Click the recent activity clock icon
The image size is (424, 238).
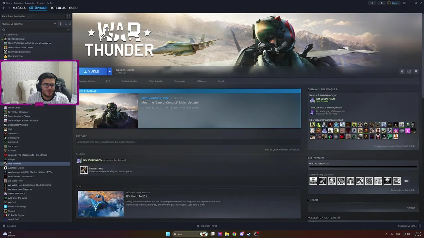(66, 24)
